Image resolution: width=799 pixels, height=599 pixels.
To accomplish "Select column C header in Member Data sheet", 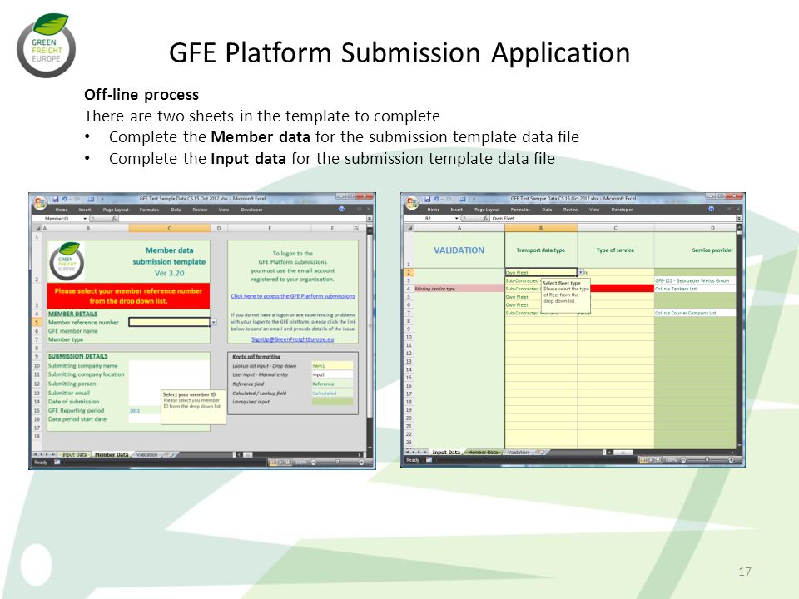I will coord(169,228).
